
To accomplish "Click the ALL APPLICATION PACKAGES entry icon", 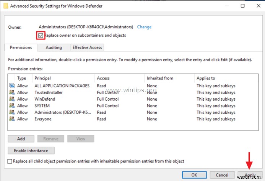I will coord(11,86).
